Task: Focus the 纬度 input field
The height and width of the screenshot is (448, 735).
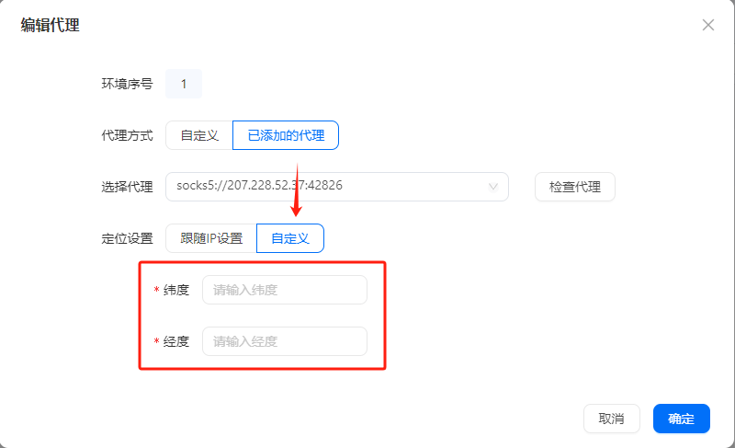Action: point(285,290)
